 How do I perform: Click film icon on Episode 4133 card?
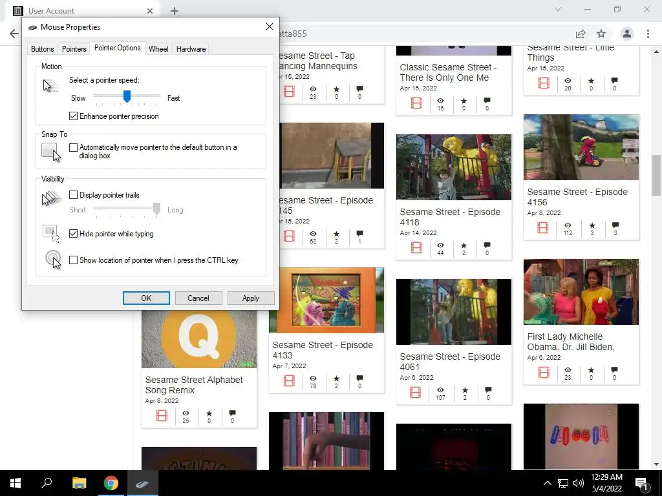[x=289, y=381]
